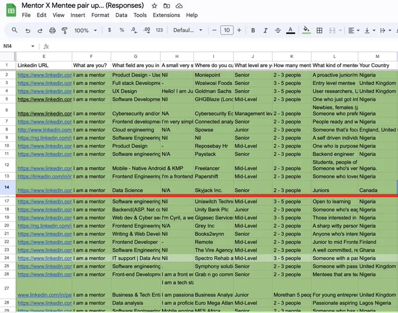
Task: Redo the last action
Action: click(x=40, y=30)
